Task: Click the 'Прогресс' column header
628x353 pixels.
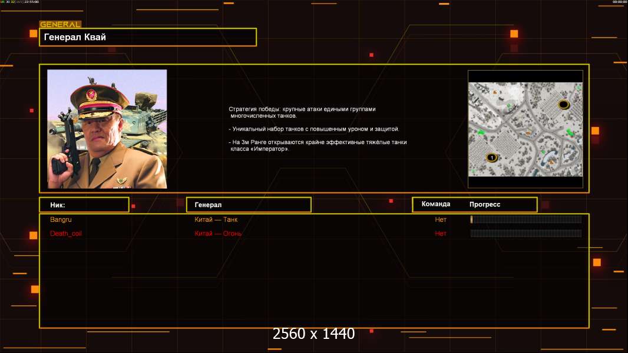Action: (x=485, y=204)
